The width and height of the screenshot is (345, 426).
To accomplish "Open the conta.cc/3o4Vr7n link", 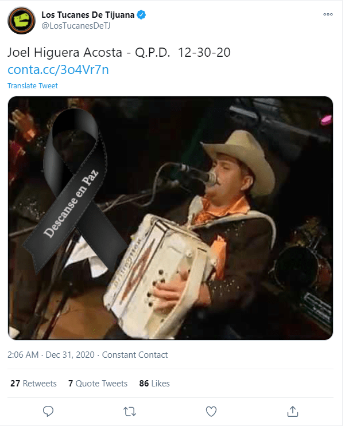I will (58, 69).
